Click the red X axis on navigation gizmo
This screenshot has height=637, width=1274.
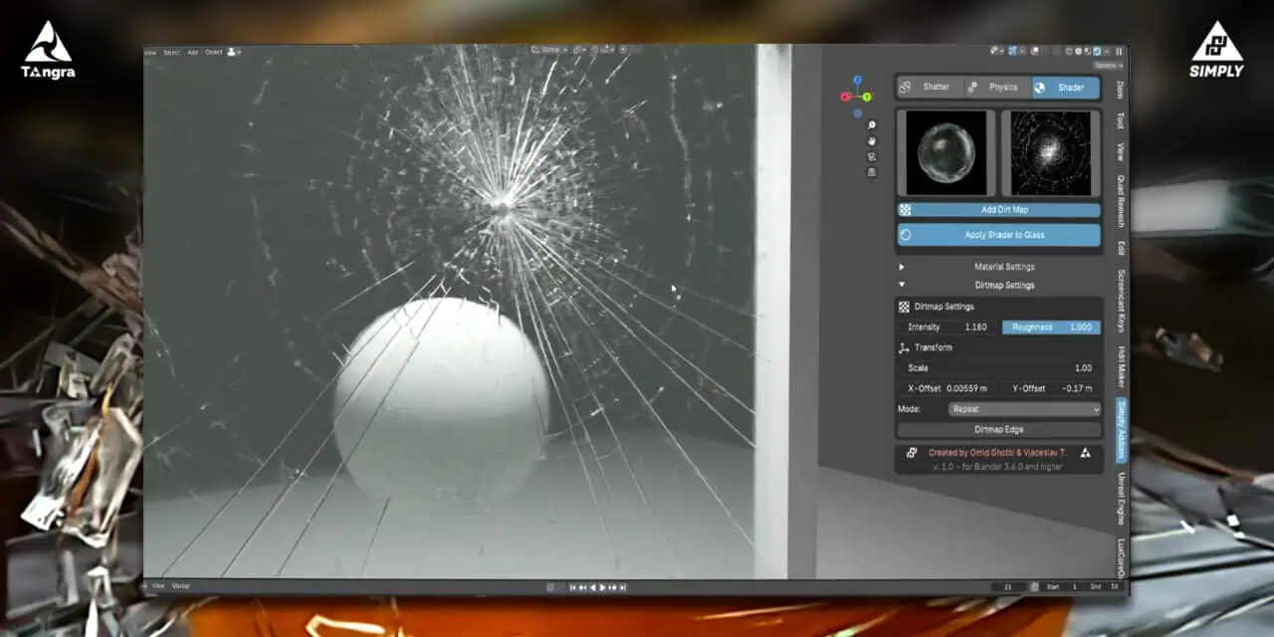(x=845, y=97)
